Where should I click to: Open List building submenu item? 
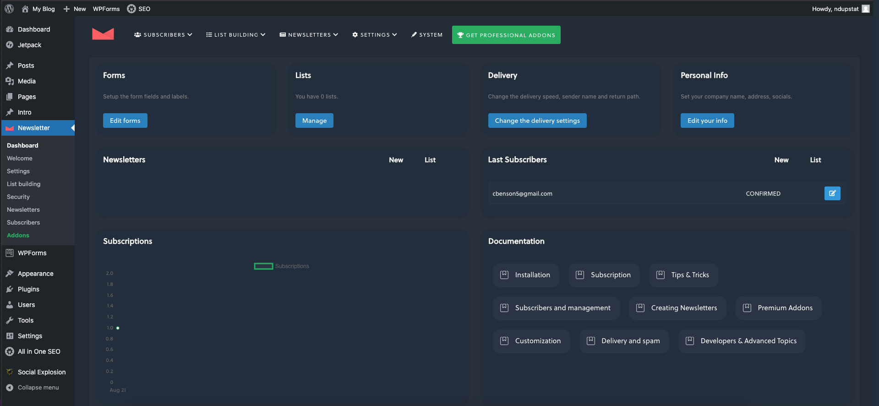pos(24,184)
